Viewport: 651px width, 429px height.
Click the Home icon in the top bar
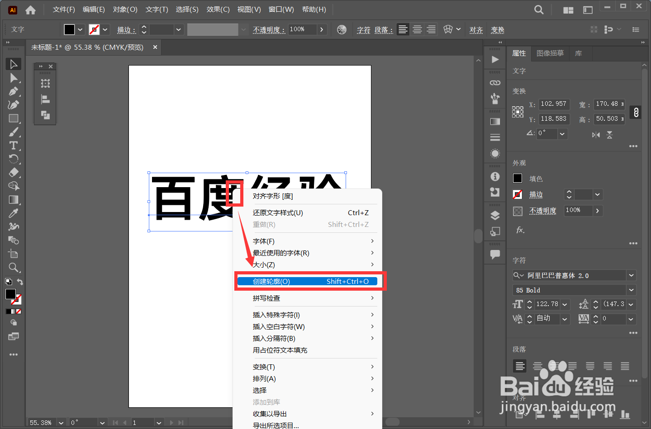point(30,9)
